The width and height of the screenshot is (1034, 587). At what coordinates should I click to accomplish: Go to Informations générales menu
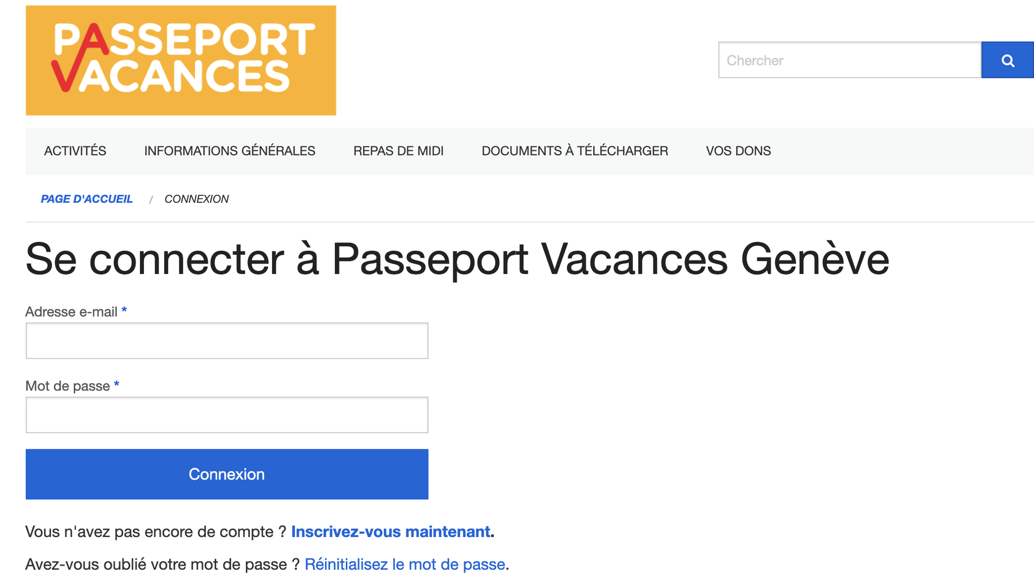tap(230, 151)
